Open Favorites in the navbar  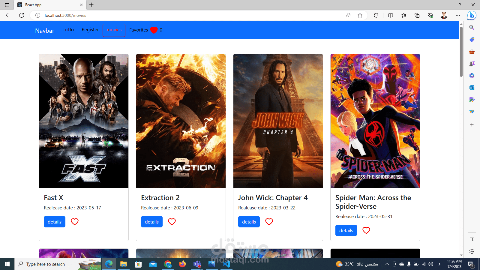coord(139,30)
